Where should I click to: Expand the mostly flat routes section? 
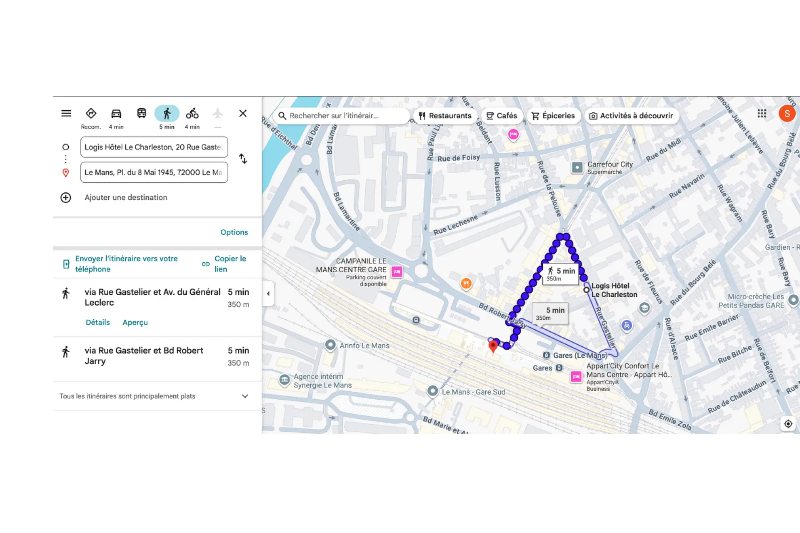[245, 396]
